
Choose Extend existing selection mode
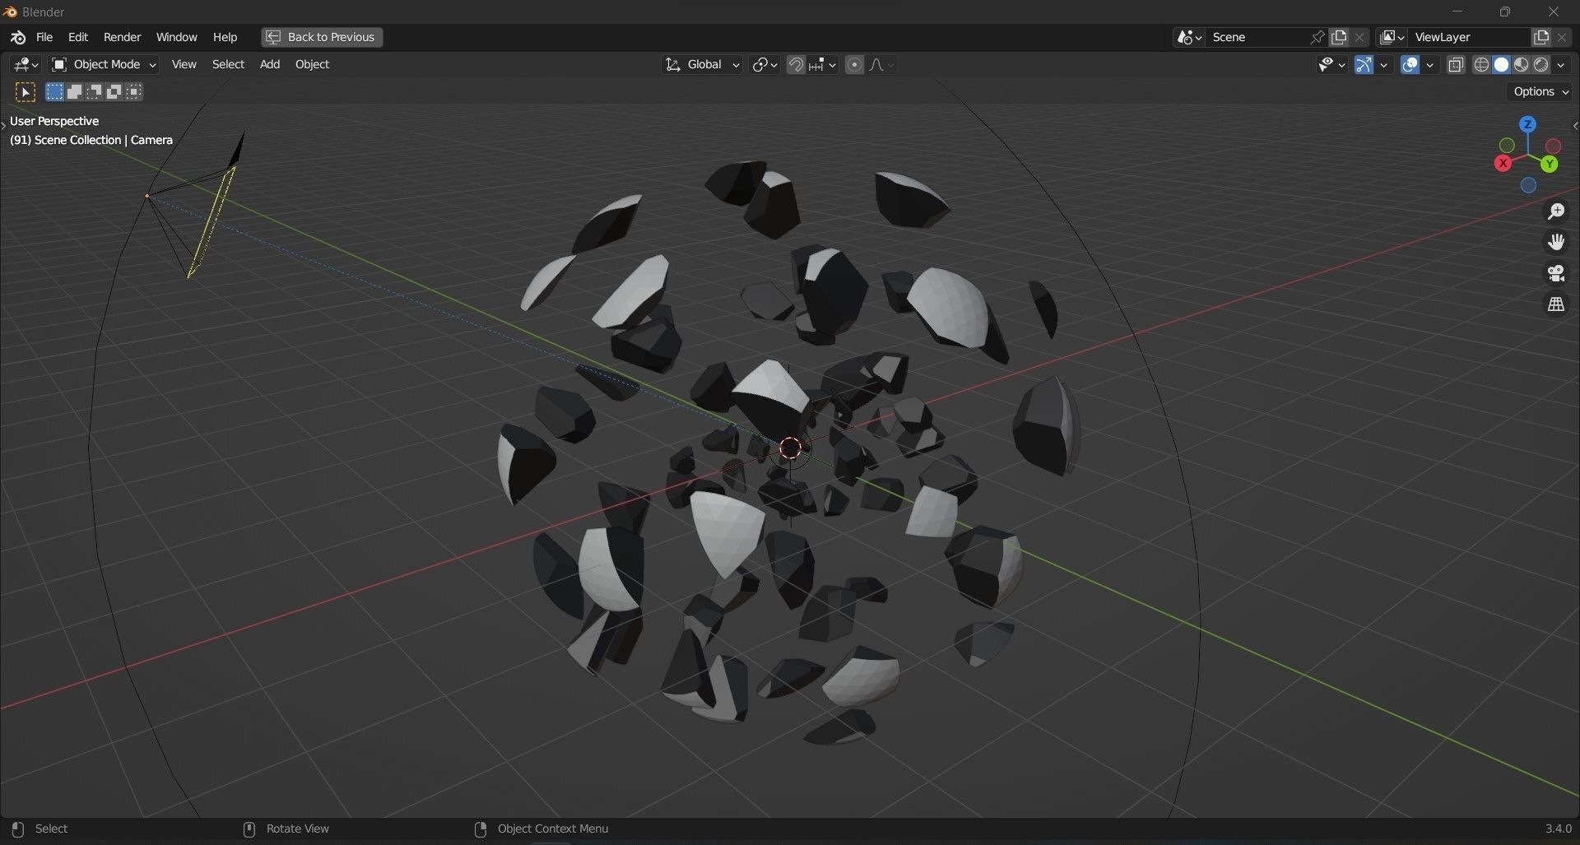coord(74,92)
